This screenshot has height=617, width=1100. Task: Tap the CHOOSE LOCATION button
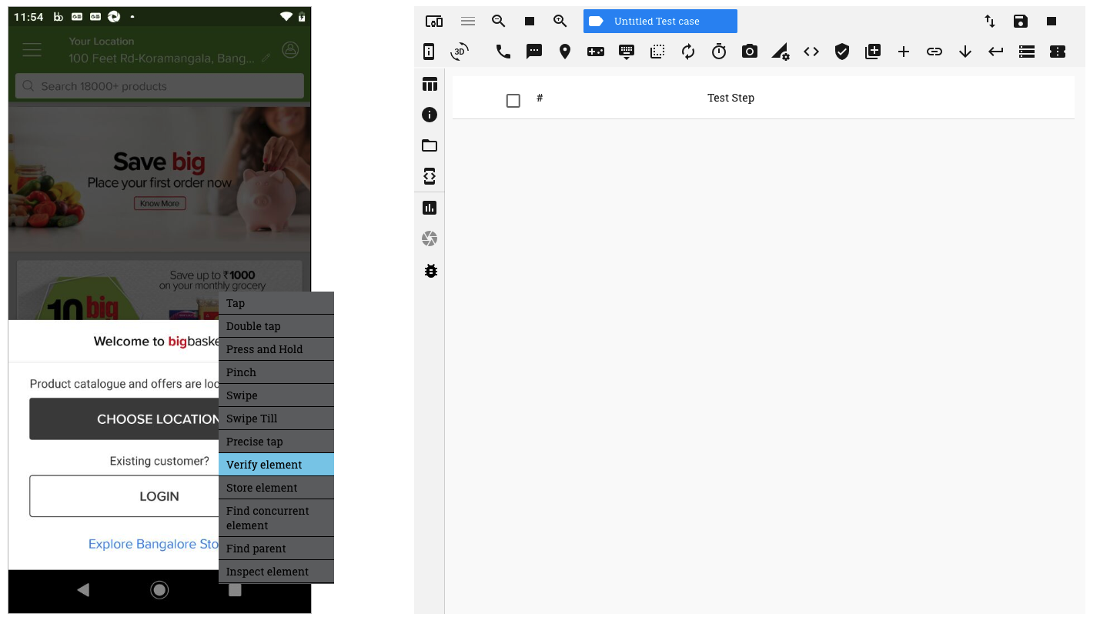click(x=124, y=419)
